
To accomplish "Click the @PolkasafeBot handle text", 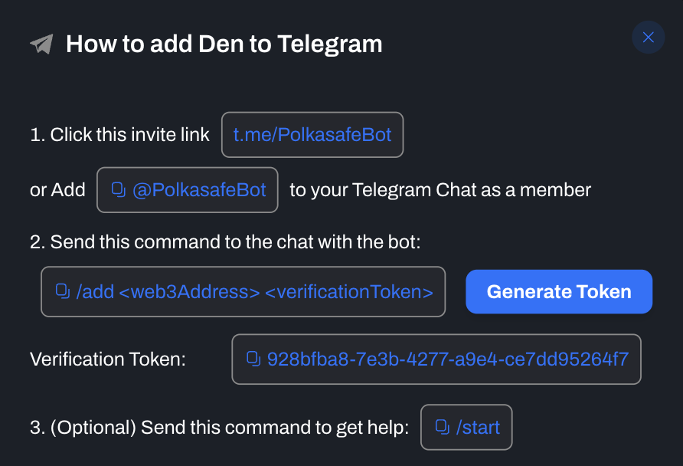I will pos(199,189).
